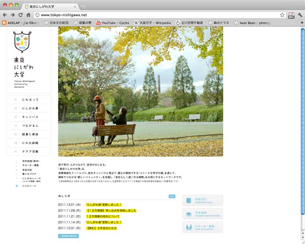Click the scrollbar down arrow

[x=303, y=237]
